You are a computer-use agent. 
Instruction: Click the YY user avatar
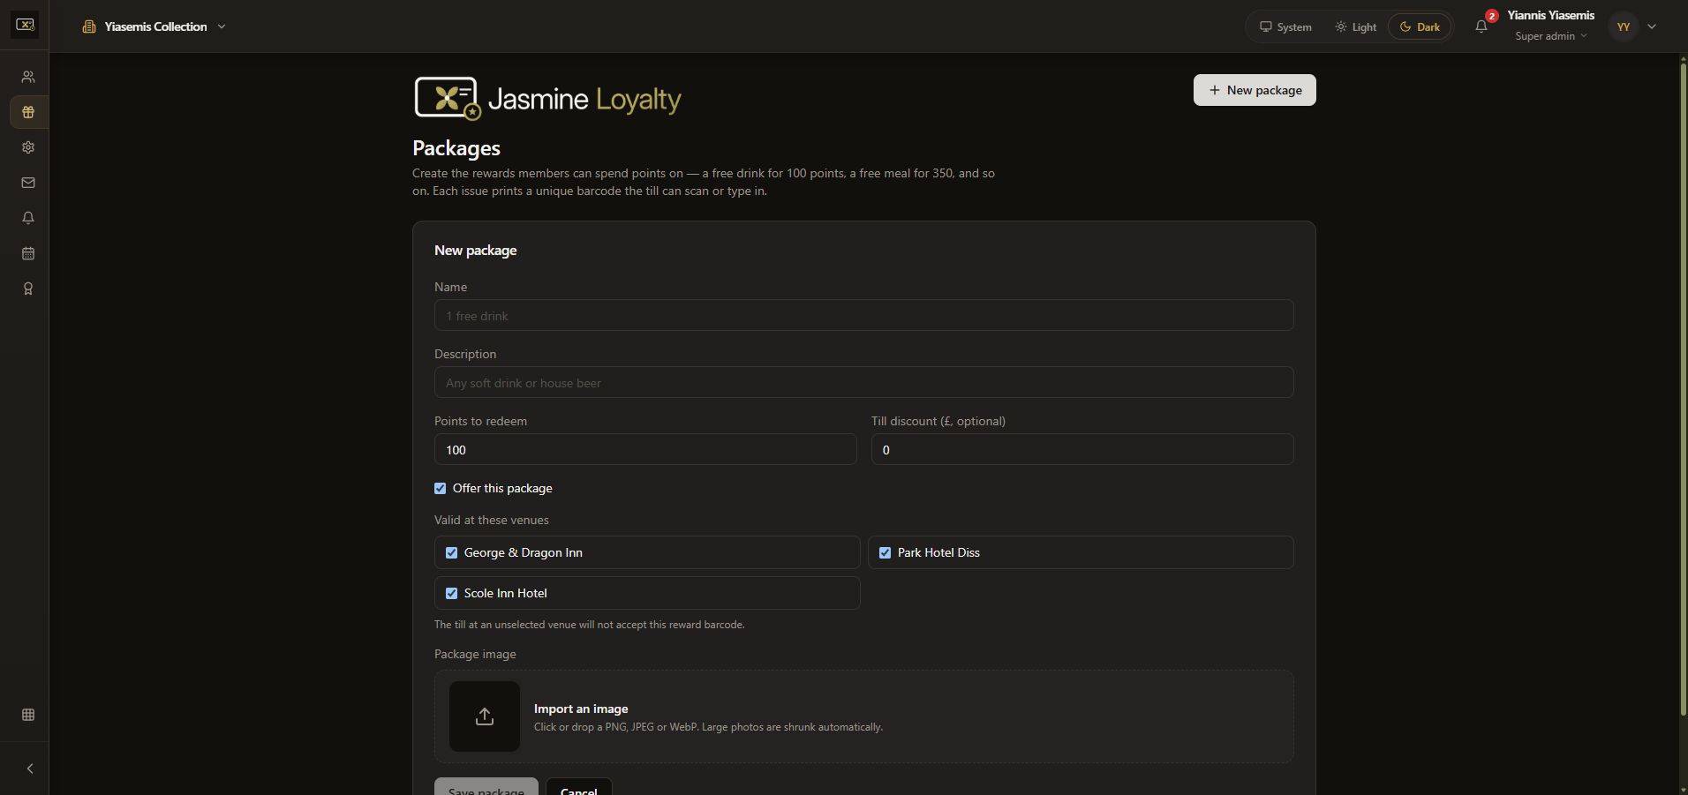click(1624, 26)
